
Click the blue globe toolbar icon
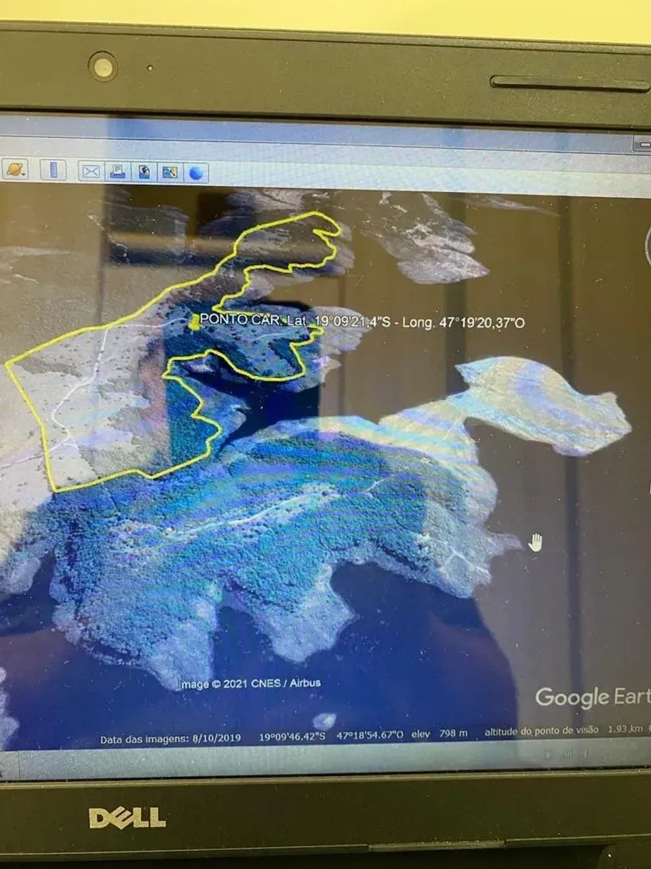tap(196, 173)
